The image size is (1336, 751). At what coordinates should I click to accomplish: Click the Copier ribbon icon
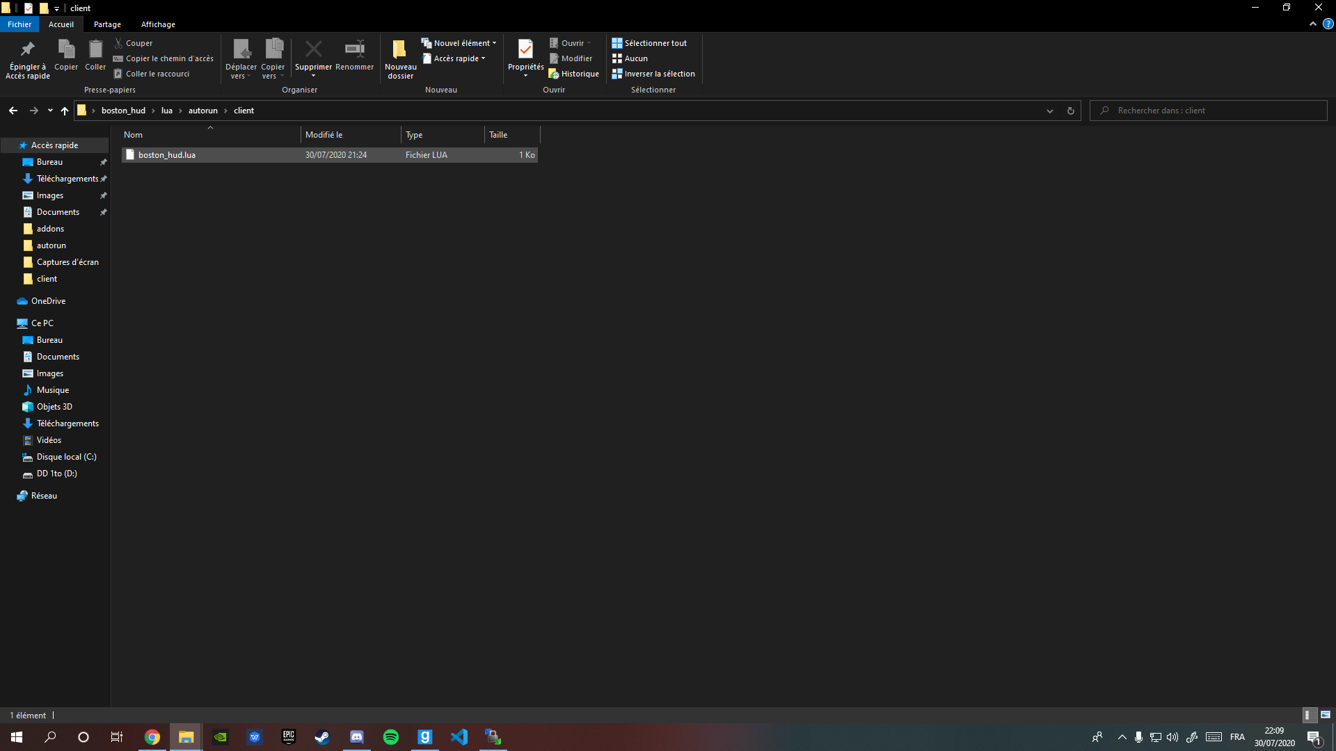[x=66, y=55]
